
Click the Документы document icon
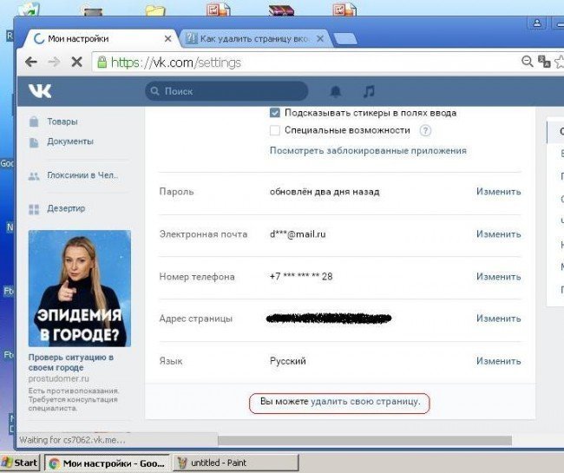pos(34,142)
